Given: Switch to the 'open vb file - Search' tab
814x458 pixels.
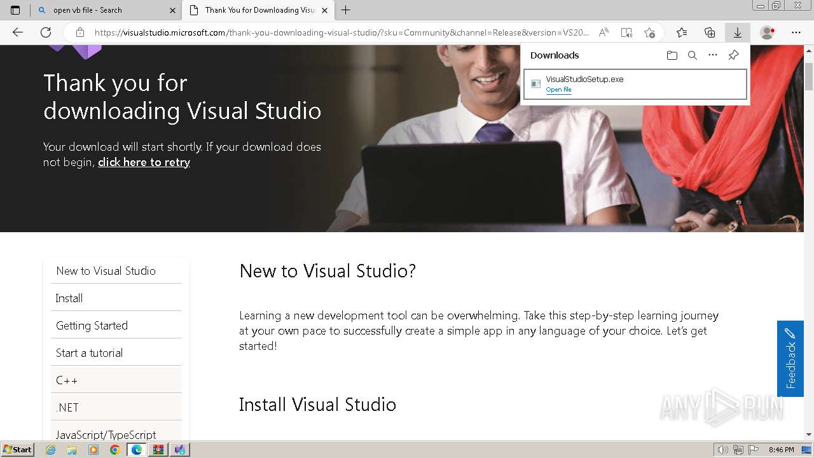Looking at the screenshot, I should 105,10.
